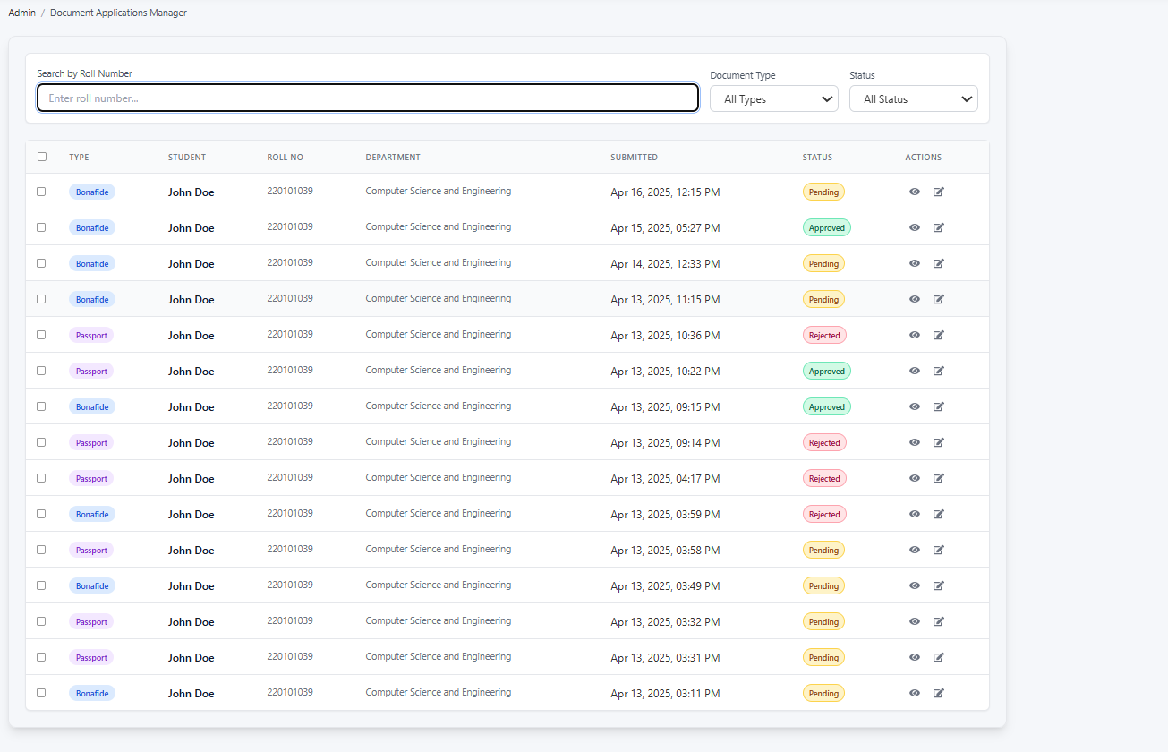Select the Apr 13, 03:11 PM row checkbox

click(x=41, y=693)
